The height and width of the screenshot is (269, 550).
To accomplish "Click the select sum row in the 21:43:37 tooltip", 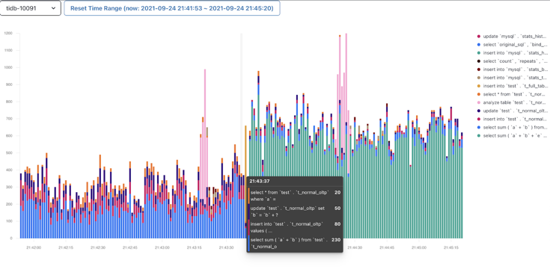I will 295,244.
